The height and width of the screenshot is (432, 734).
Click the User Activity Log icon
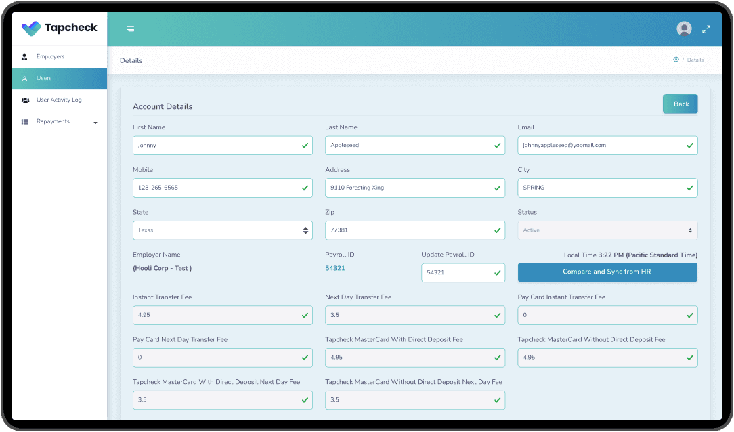click(24, 100)
